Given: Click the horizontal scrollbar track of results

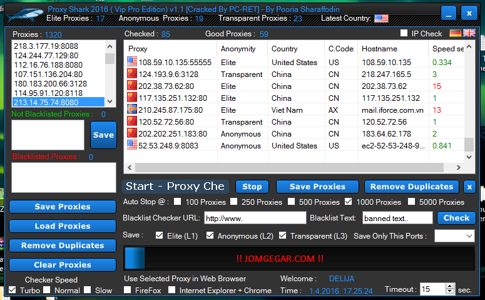Looking at the screenshot, I should [289, 167].
